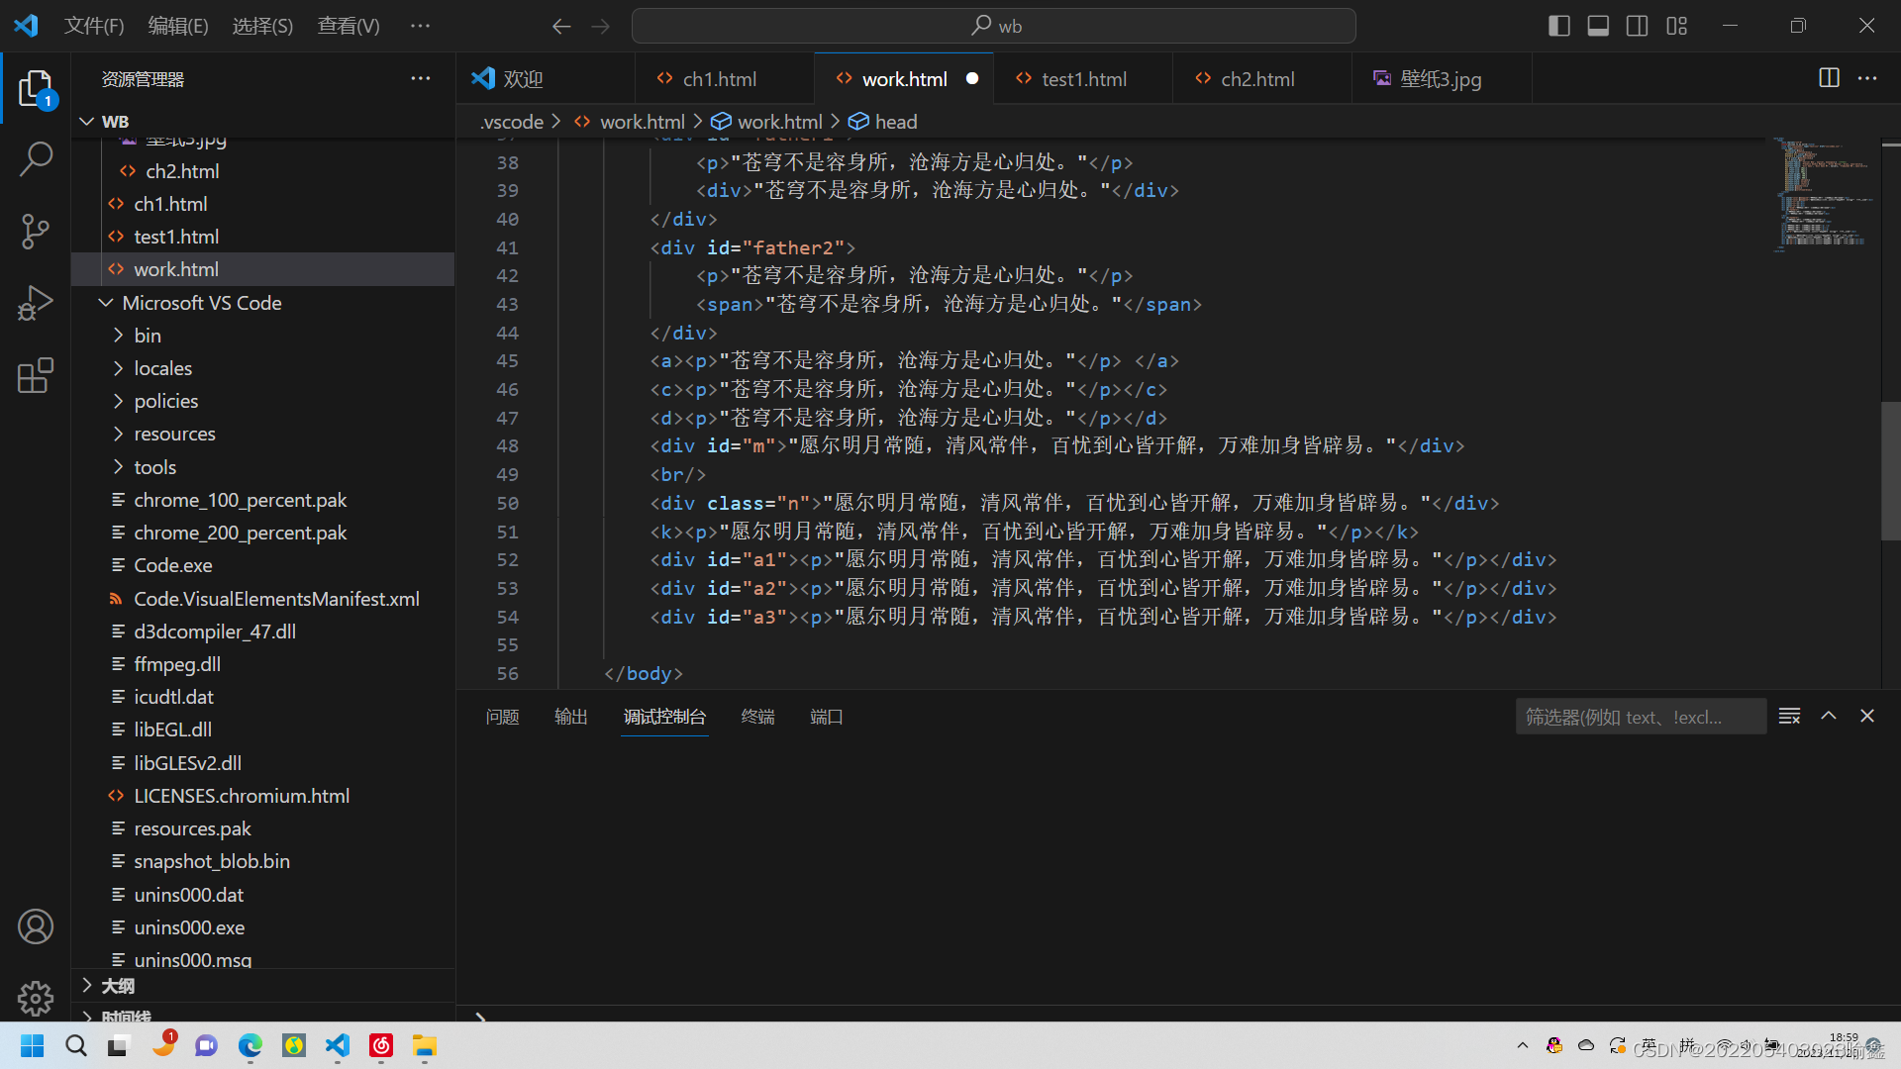Click the split editor right icon
The height and width of the screenshot is (1069, 1901).
(1829, 78)
